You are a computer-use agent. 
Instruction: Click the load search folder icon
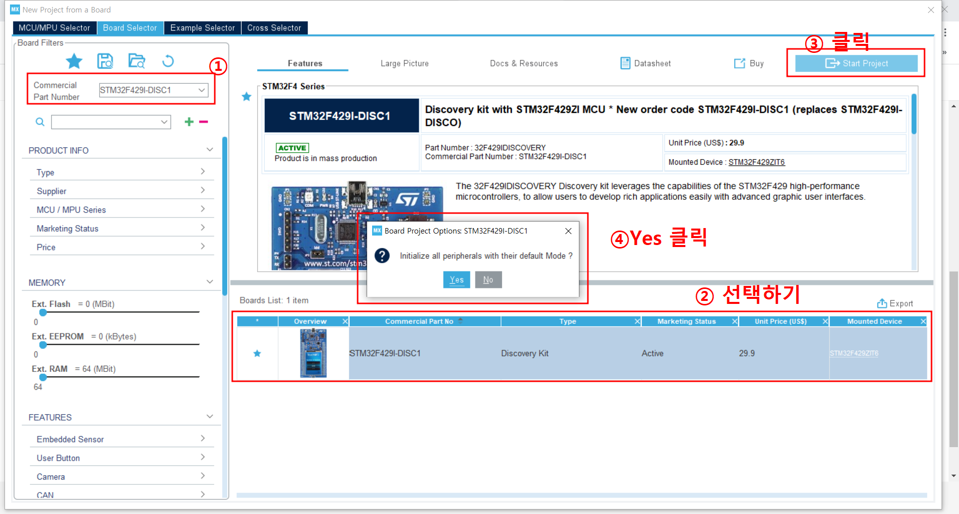point(136,61)
